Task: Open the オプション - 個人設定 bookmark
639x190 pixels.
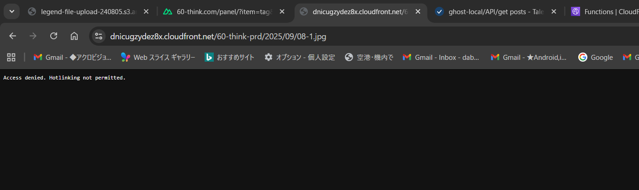Action: pos(300,57)
